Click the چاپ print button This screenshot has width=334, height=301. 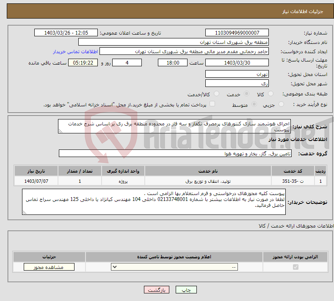[186, 290]
